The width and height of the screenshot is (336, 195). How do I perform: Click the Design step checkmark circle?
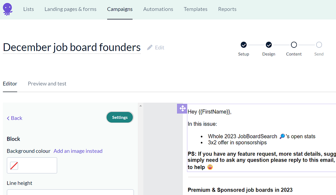tap(269, 45)
